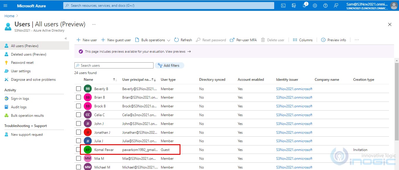
Task: Open Cloud Shell icon in top bar
Action: [x=283, y=6]
